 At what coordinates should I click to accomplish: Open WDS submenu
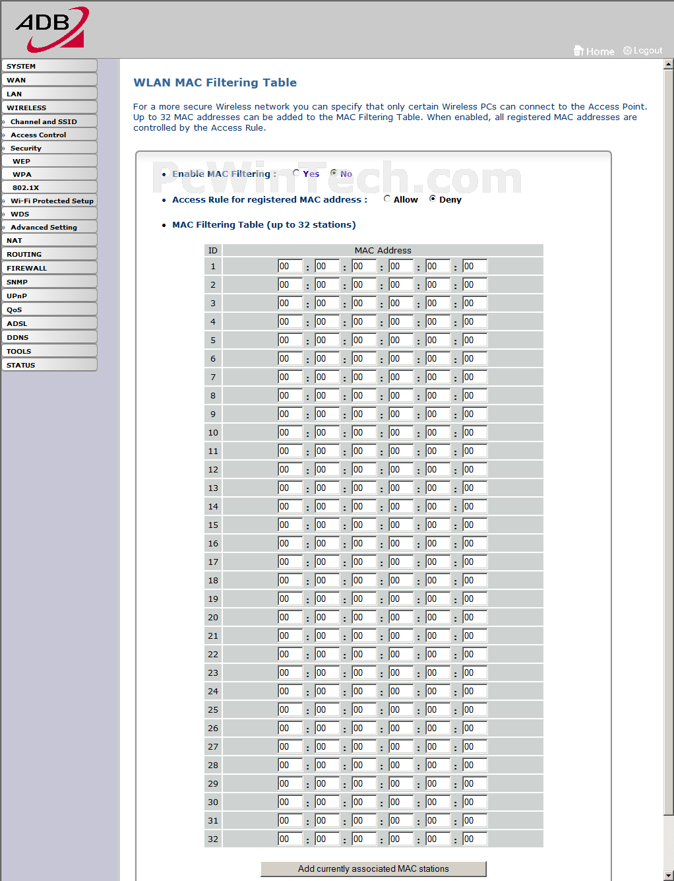[x=49, y=214]
